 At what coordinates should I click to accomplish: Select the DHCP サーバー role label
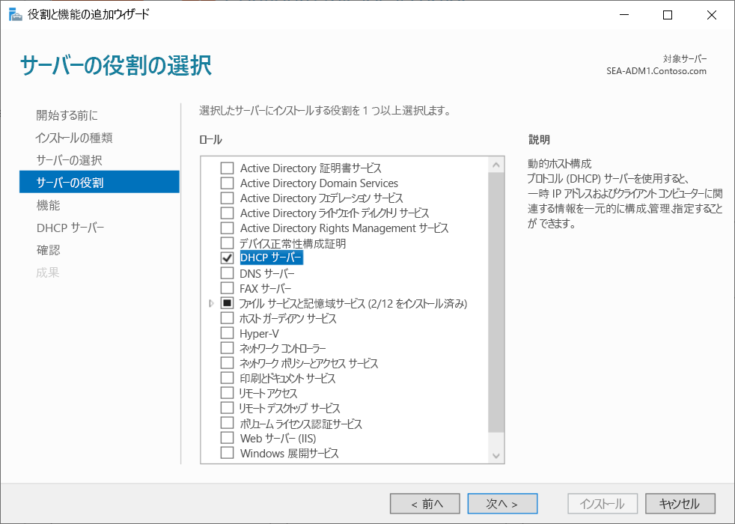271,258
